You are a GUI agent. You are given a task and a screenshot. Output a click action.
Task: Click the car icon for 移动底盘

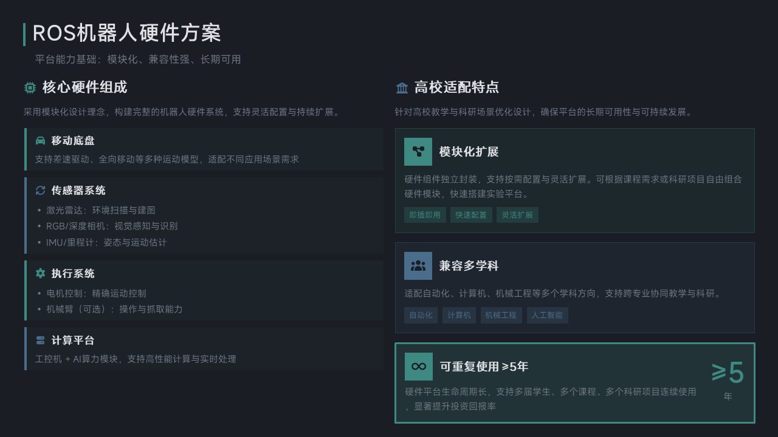tap(40, 141)
